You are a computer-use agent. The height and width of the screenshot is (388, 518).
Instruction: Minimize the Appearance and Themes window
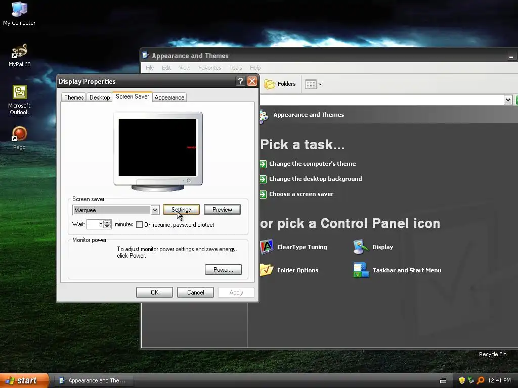[x=511, y=57]
